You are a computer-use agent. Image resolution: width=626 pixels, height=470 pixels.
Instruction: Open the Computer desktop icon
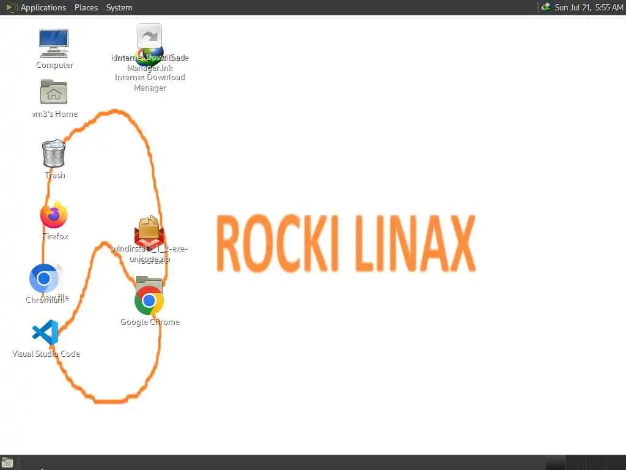pos(54,43)
